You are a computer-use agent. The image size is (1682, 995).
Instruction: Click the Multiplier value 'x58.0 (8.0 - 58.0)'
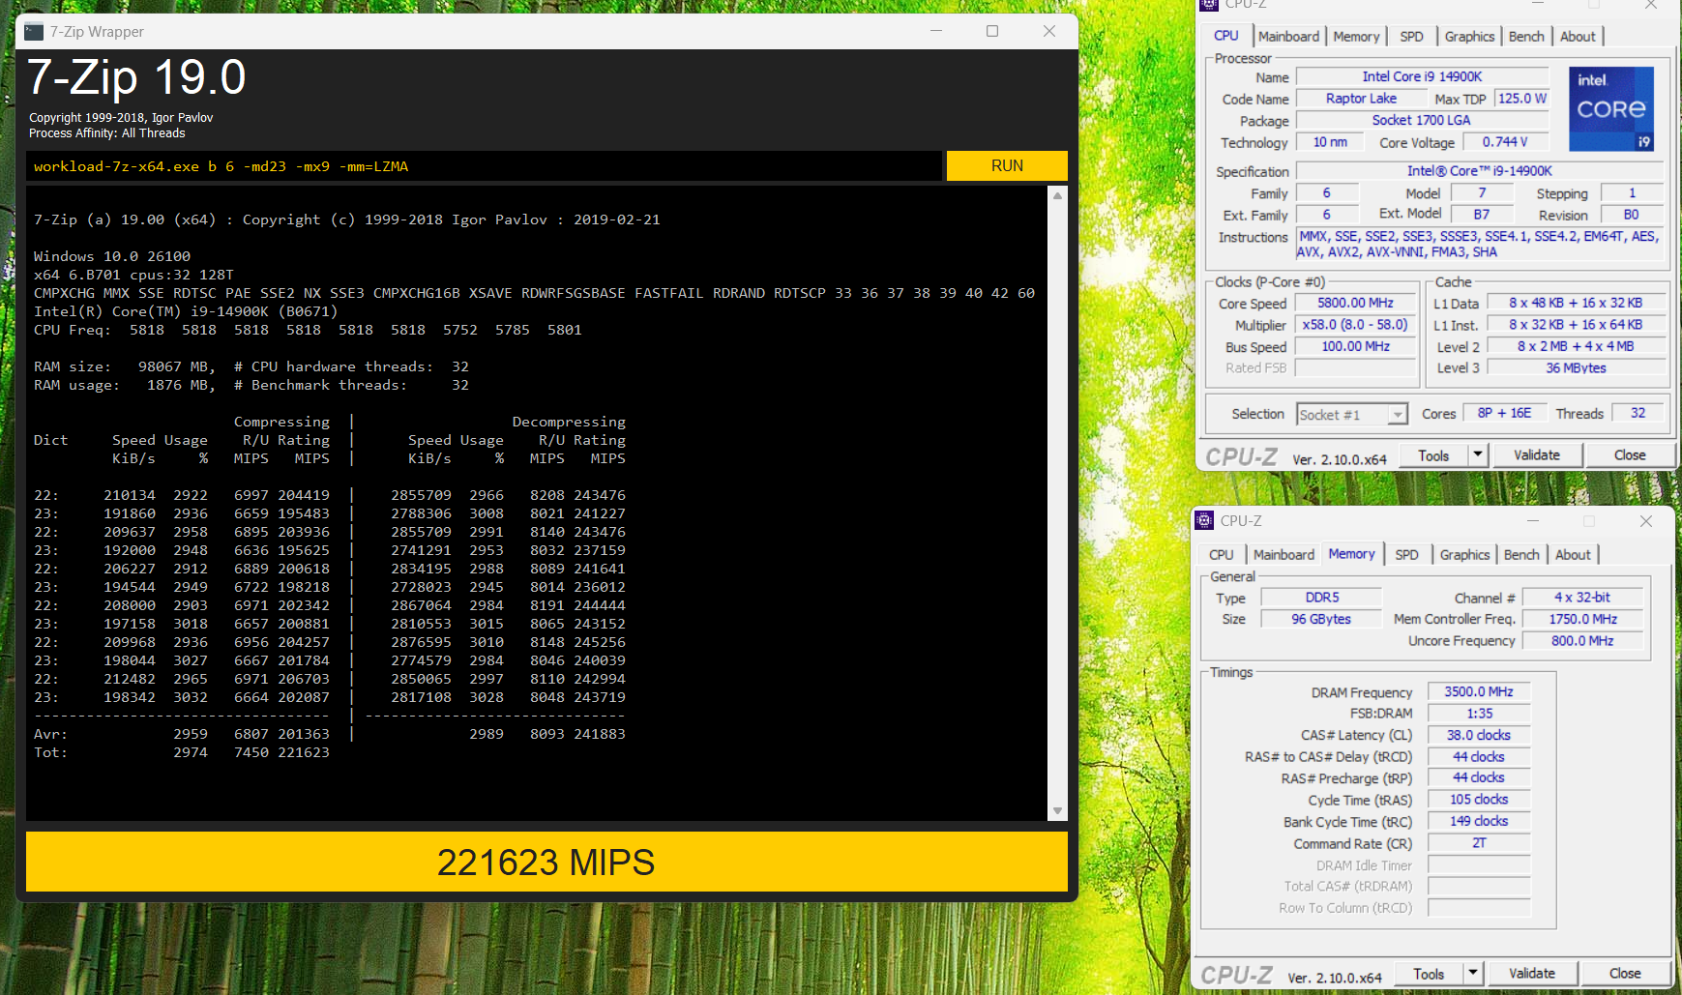[x=1355, y=325]
